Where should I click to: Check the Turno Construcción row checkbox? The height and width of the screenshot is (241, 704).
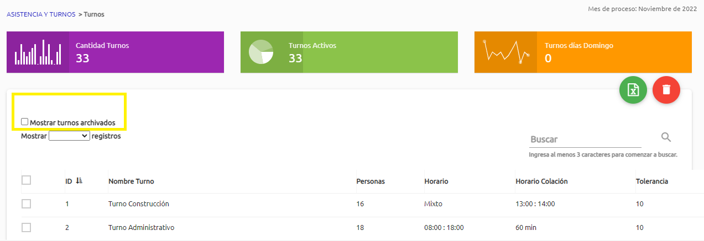tap(26, 204)
